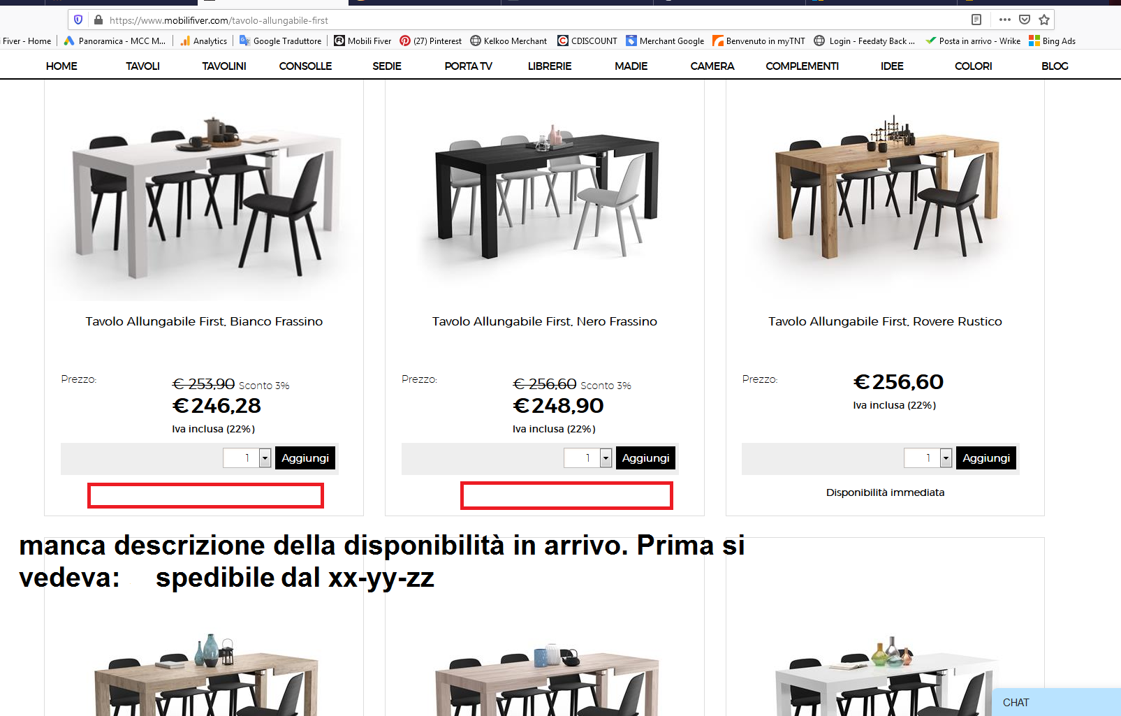The height and width of the screenshot is (716, 1121).
Task: Open Tavolo Allungabile First, Rovere Rustico link
Action: point(885,321)
